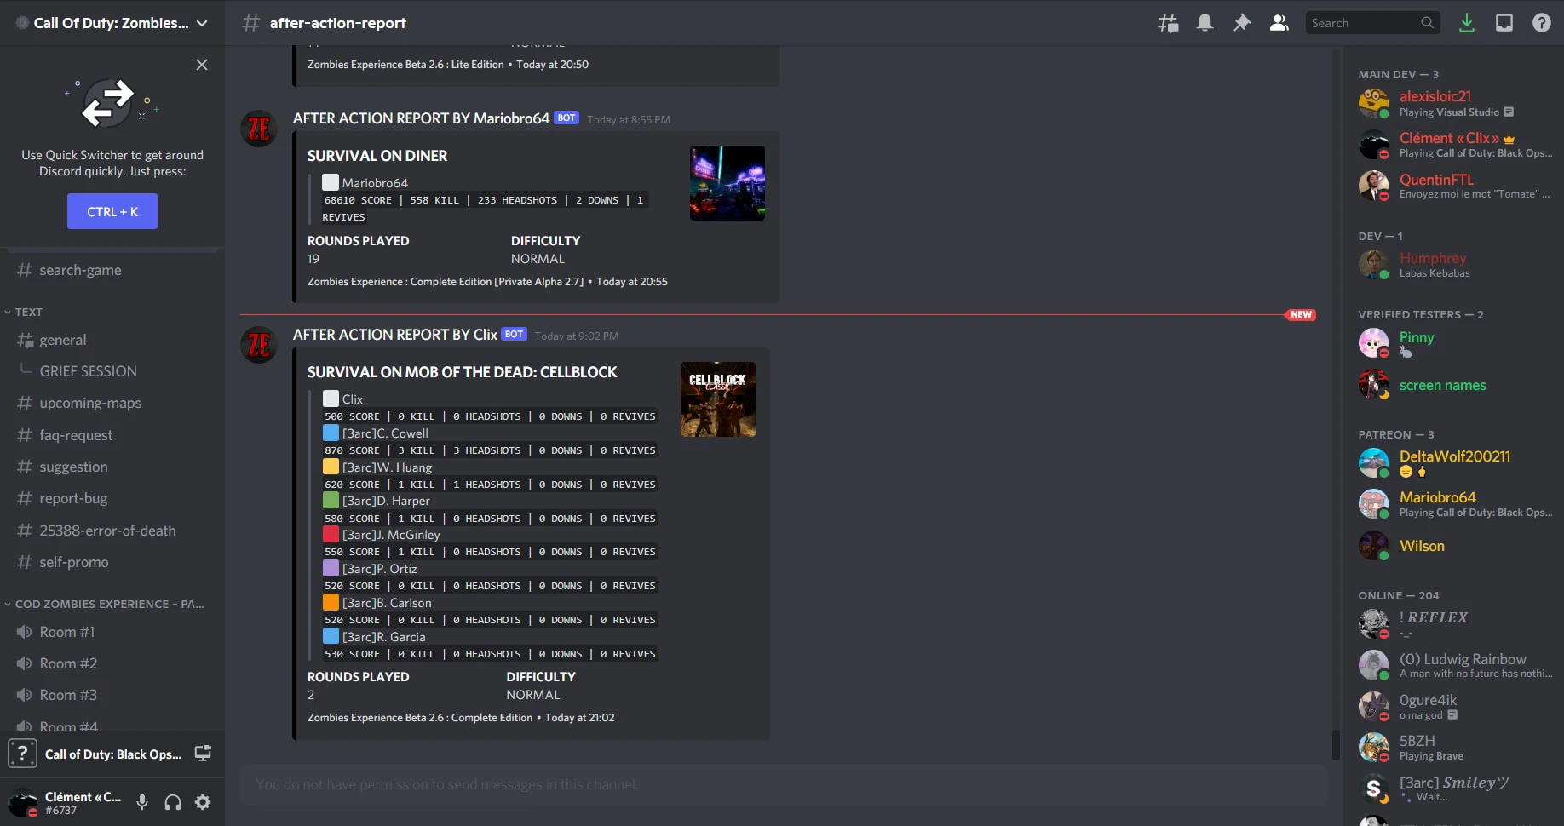Click SURVIVAL ON MOB OF THE DEAD: CELLBLOCK title
The width and height of the screenshot is (1564, 826).
click(x=463, y=372)
